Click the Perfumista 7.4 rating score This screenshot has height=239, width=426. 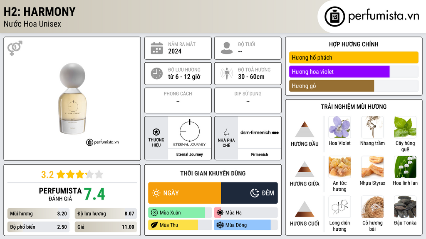point(94,194)
